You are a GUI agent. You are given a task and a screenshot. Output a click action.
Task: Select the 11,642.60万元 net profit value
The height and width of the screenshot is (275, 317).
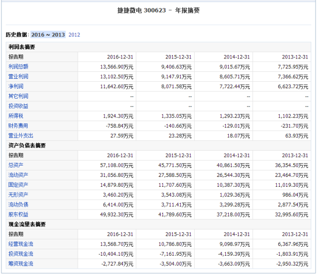coord(117,87)
